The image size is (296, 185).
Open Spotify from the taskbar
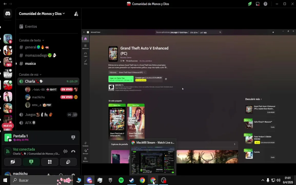121,180
